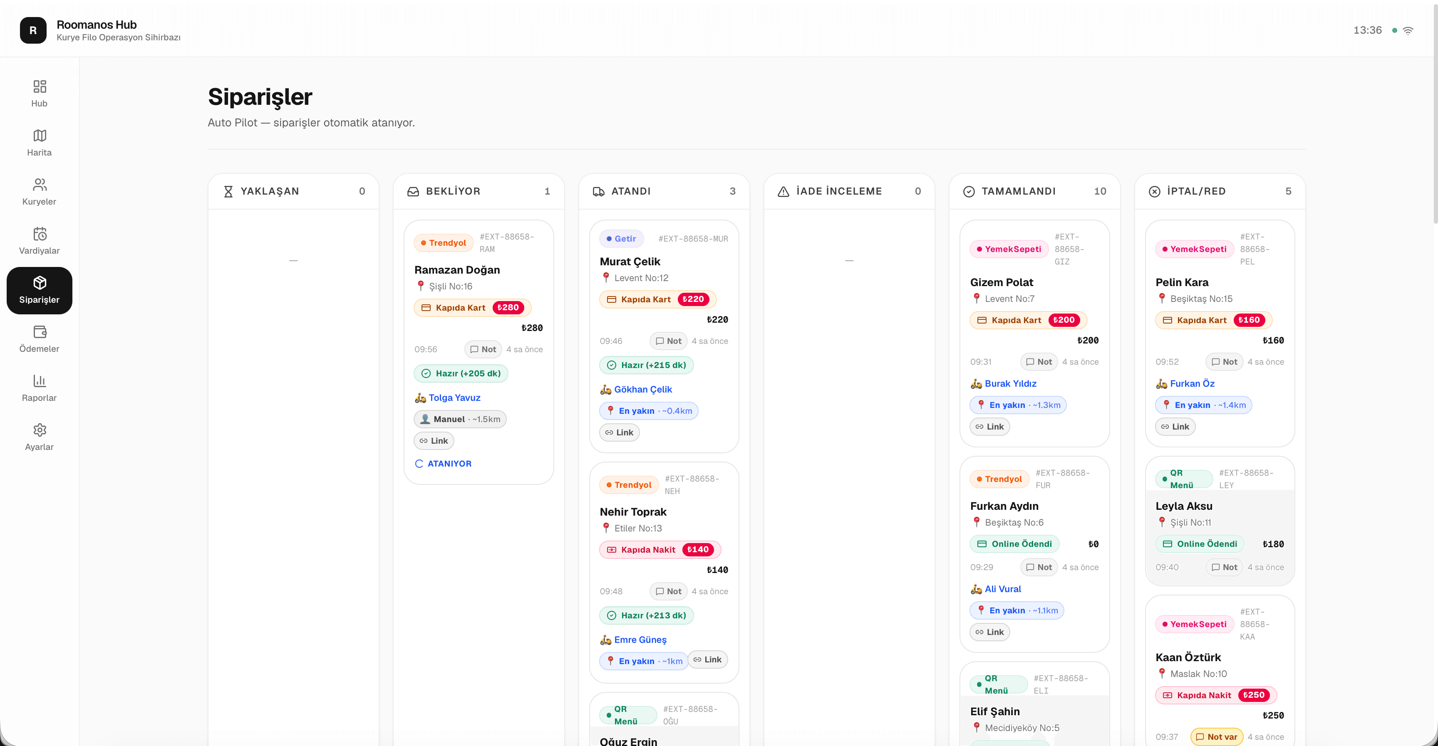Click 'Kapıda Nakit ₺140' payment badge
Viewport: 1438px width, 746px height.
click(x=660, y=550)
